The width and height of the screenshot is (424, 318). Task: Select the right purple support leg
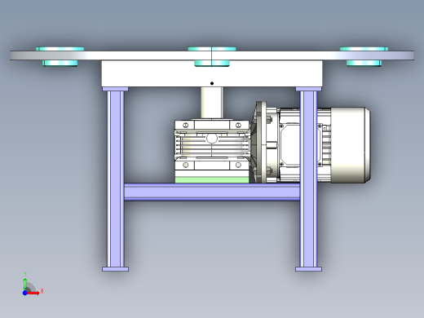coord(308,179)
